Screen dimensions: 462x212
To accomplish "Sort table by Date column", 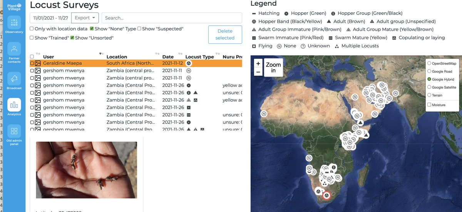I will point(168,57).
